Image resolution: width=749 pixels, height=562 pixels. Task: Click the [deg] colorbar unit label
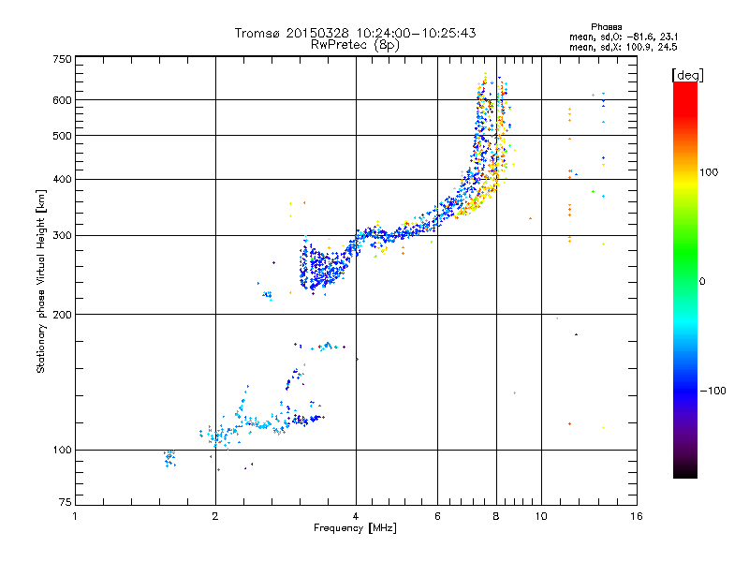pyautogui.click(x=687, y=75)
